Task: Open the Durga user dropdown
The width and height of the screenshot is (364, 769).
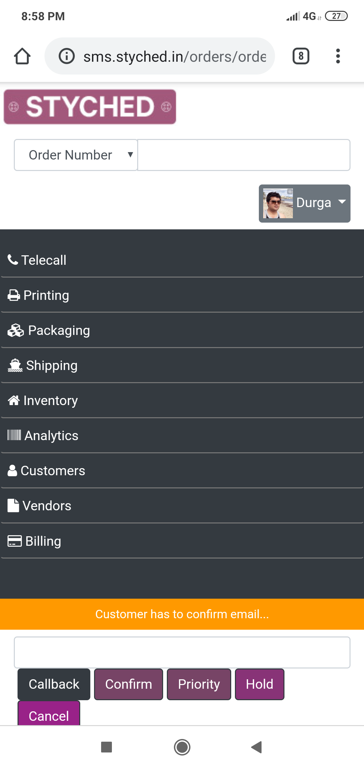Action: [x=305, y=203]
